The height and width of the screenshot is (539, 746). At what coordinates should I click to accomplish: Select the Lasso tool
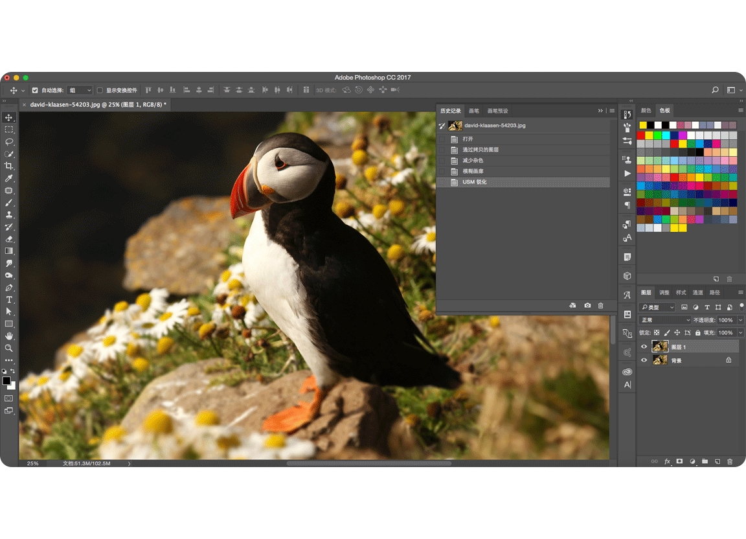coord(9,141)
